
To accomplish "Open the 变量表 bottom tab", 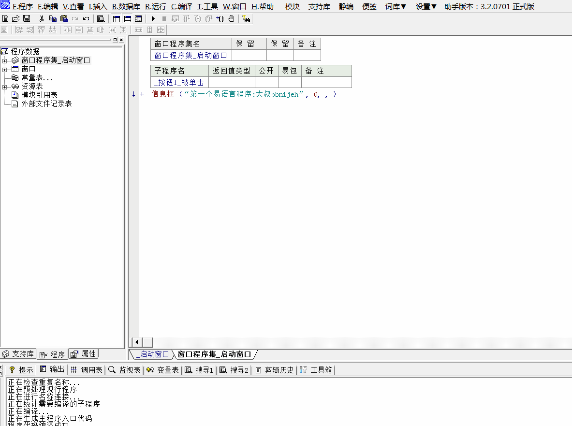I will [162, 370].
